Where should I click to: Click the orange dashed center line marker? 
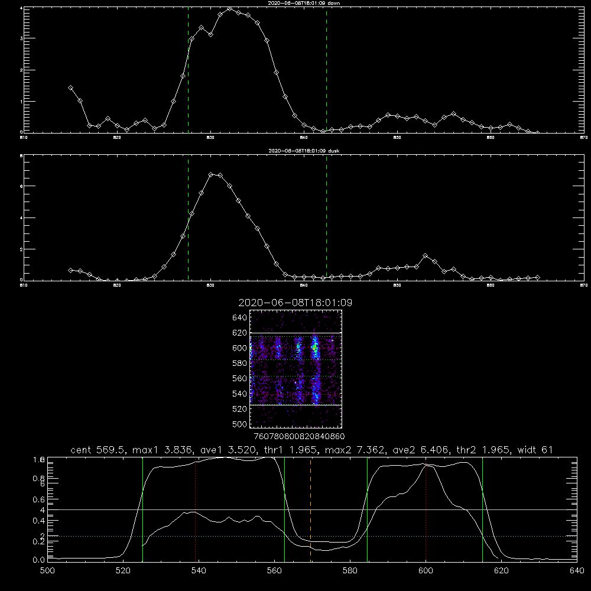[x=311, y=509]
